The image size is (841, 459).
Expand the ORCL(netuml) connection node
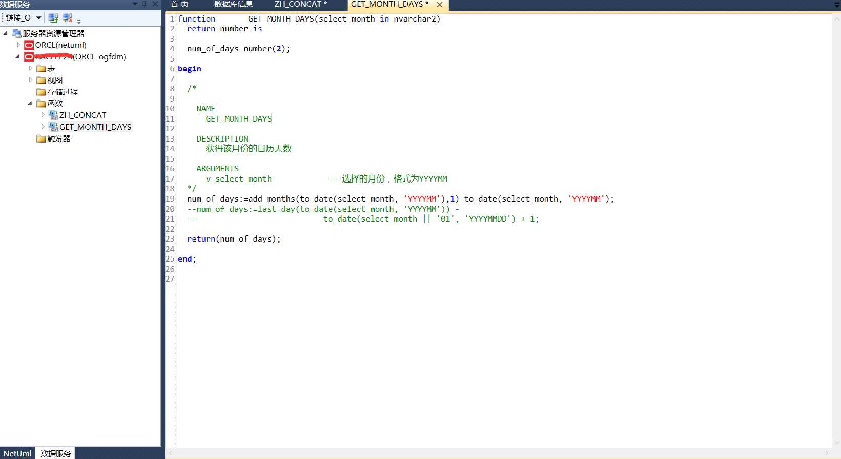point(18,45)
